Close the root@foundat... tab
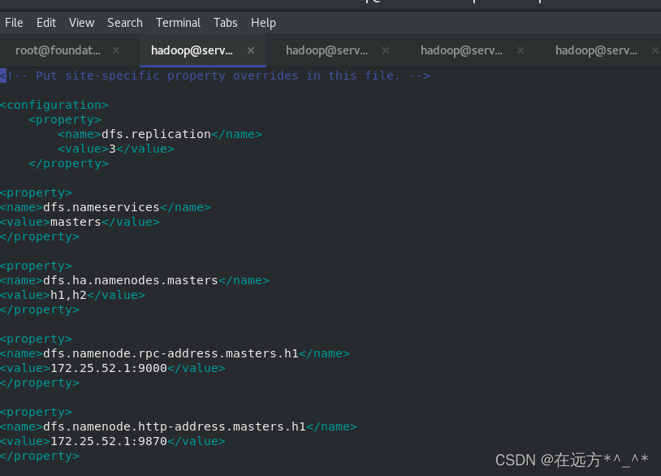This screenshot has width=661, height=476. click(116, 50)
